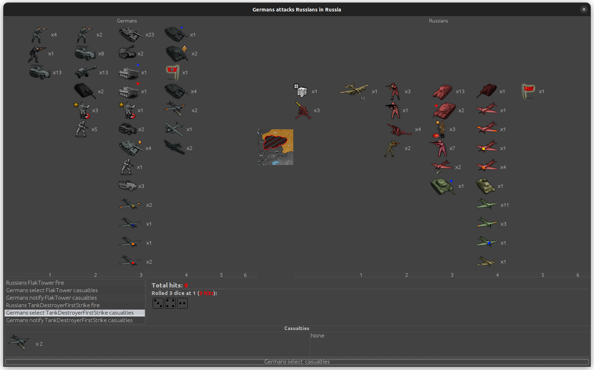This screenshot has height=370, width=594.
Task: Click the Germans select casualties button
Action: [x=297, y=362]
